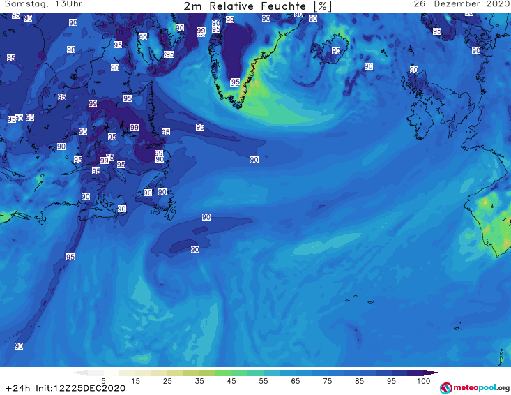The height and width of the screenshot is (395, 511).
Task: Click the legend tick value '35'
Action: click(199, 381)
